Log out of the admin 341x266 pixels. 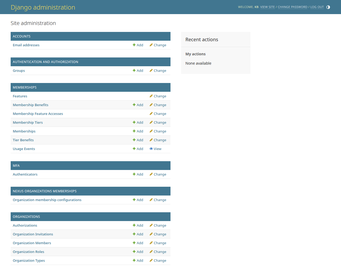pyautogui.click(x=317, y=7)
